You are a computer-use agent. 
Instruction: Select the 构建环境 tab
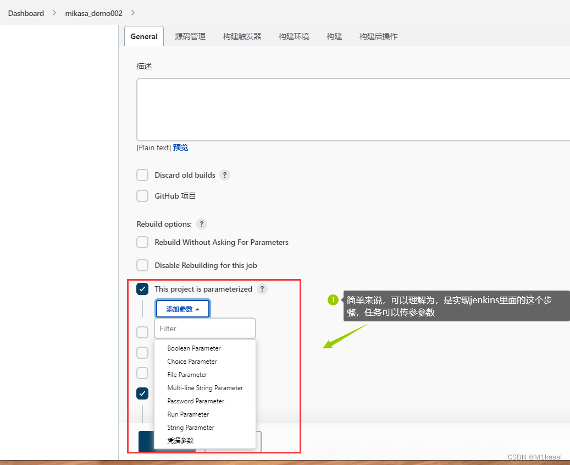[x=294, y=36]
